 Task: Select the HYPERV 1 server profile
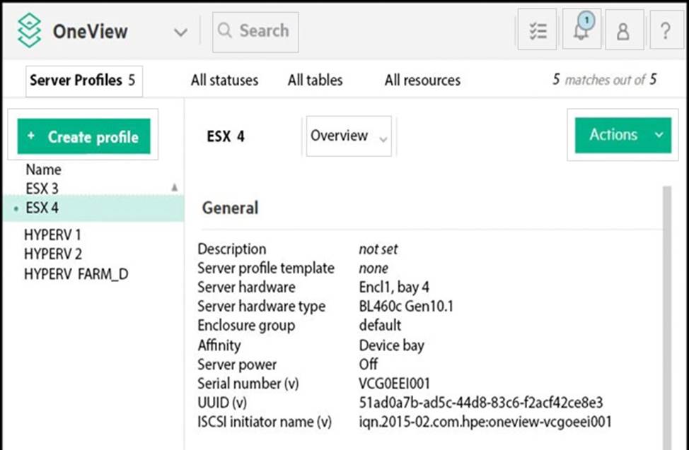52,235
